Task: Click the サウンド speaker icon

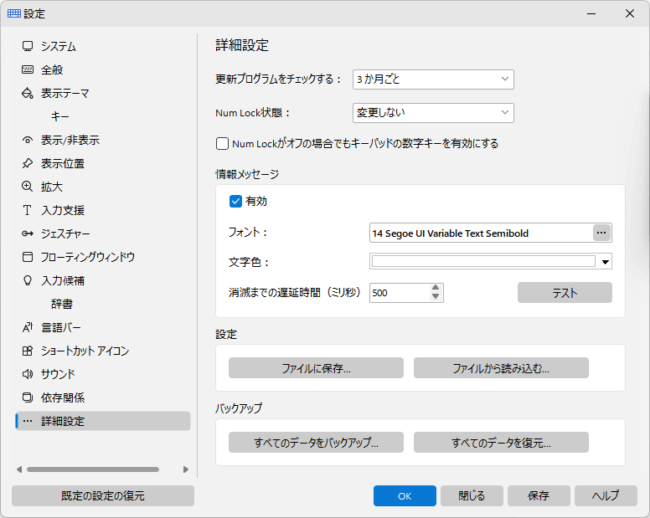Action: point(28,374)
